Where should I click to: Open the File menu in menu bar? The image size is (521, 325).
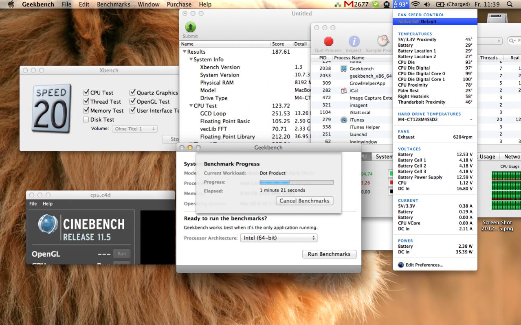click(x=67, y=4)
